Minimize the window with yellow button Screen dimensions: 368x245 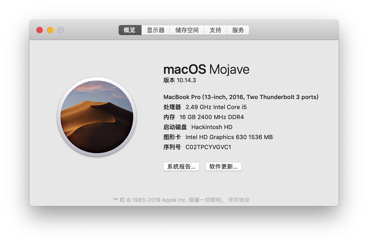50,30
